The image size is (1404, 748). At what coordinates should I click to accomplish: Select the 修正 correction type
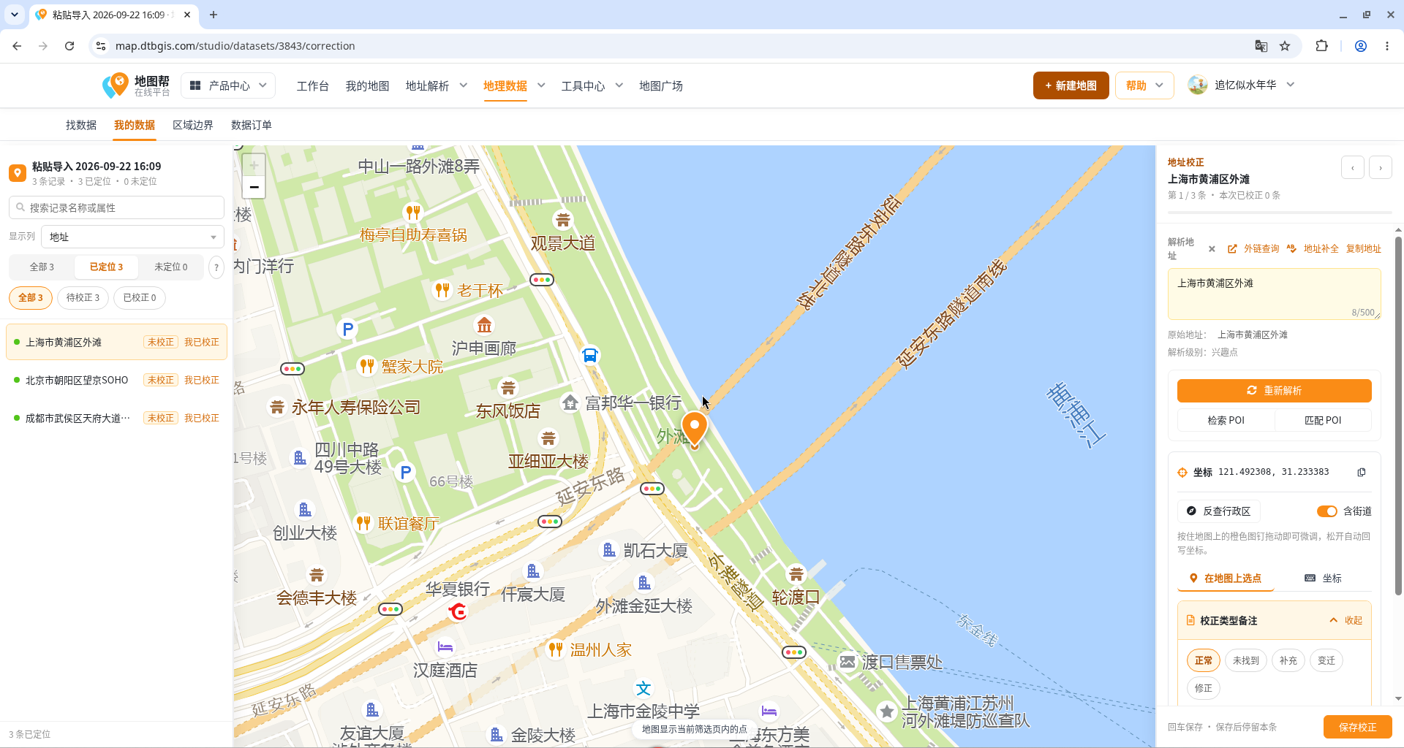click(1204, 688)
